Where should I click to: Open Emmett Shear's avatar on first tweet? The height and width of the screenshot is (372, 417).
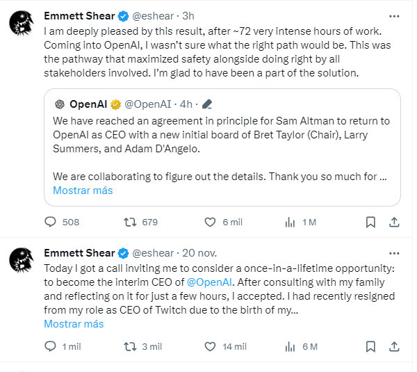coord(22,23)
